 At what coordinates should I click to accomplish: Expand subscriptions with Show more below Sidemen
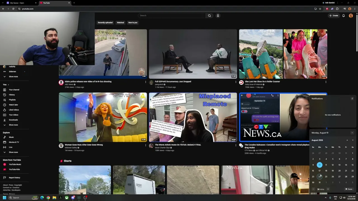click(x=13, y=76)
